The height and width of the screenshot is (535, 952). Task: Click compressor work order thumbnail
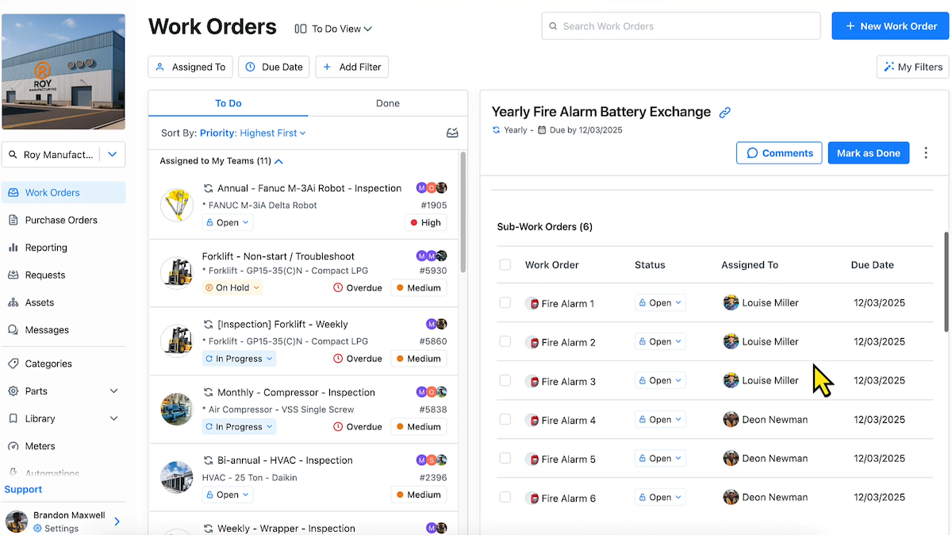coord(177,409)
